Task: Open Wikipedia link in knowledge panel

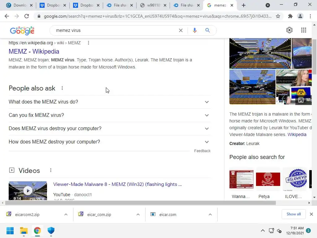Action: click(297, 134)
